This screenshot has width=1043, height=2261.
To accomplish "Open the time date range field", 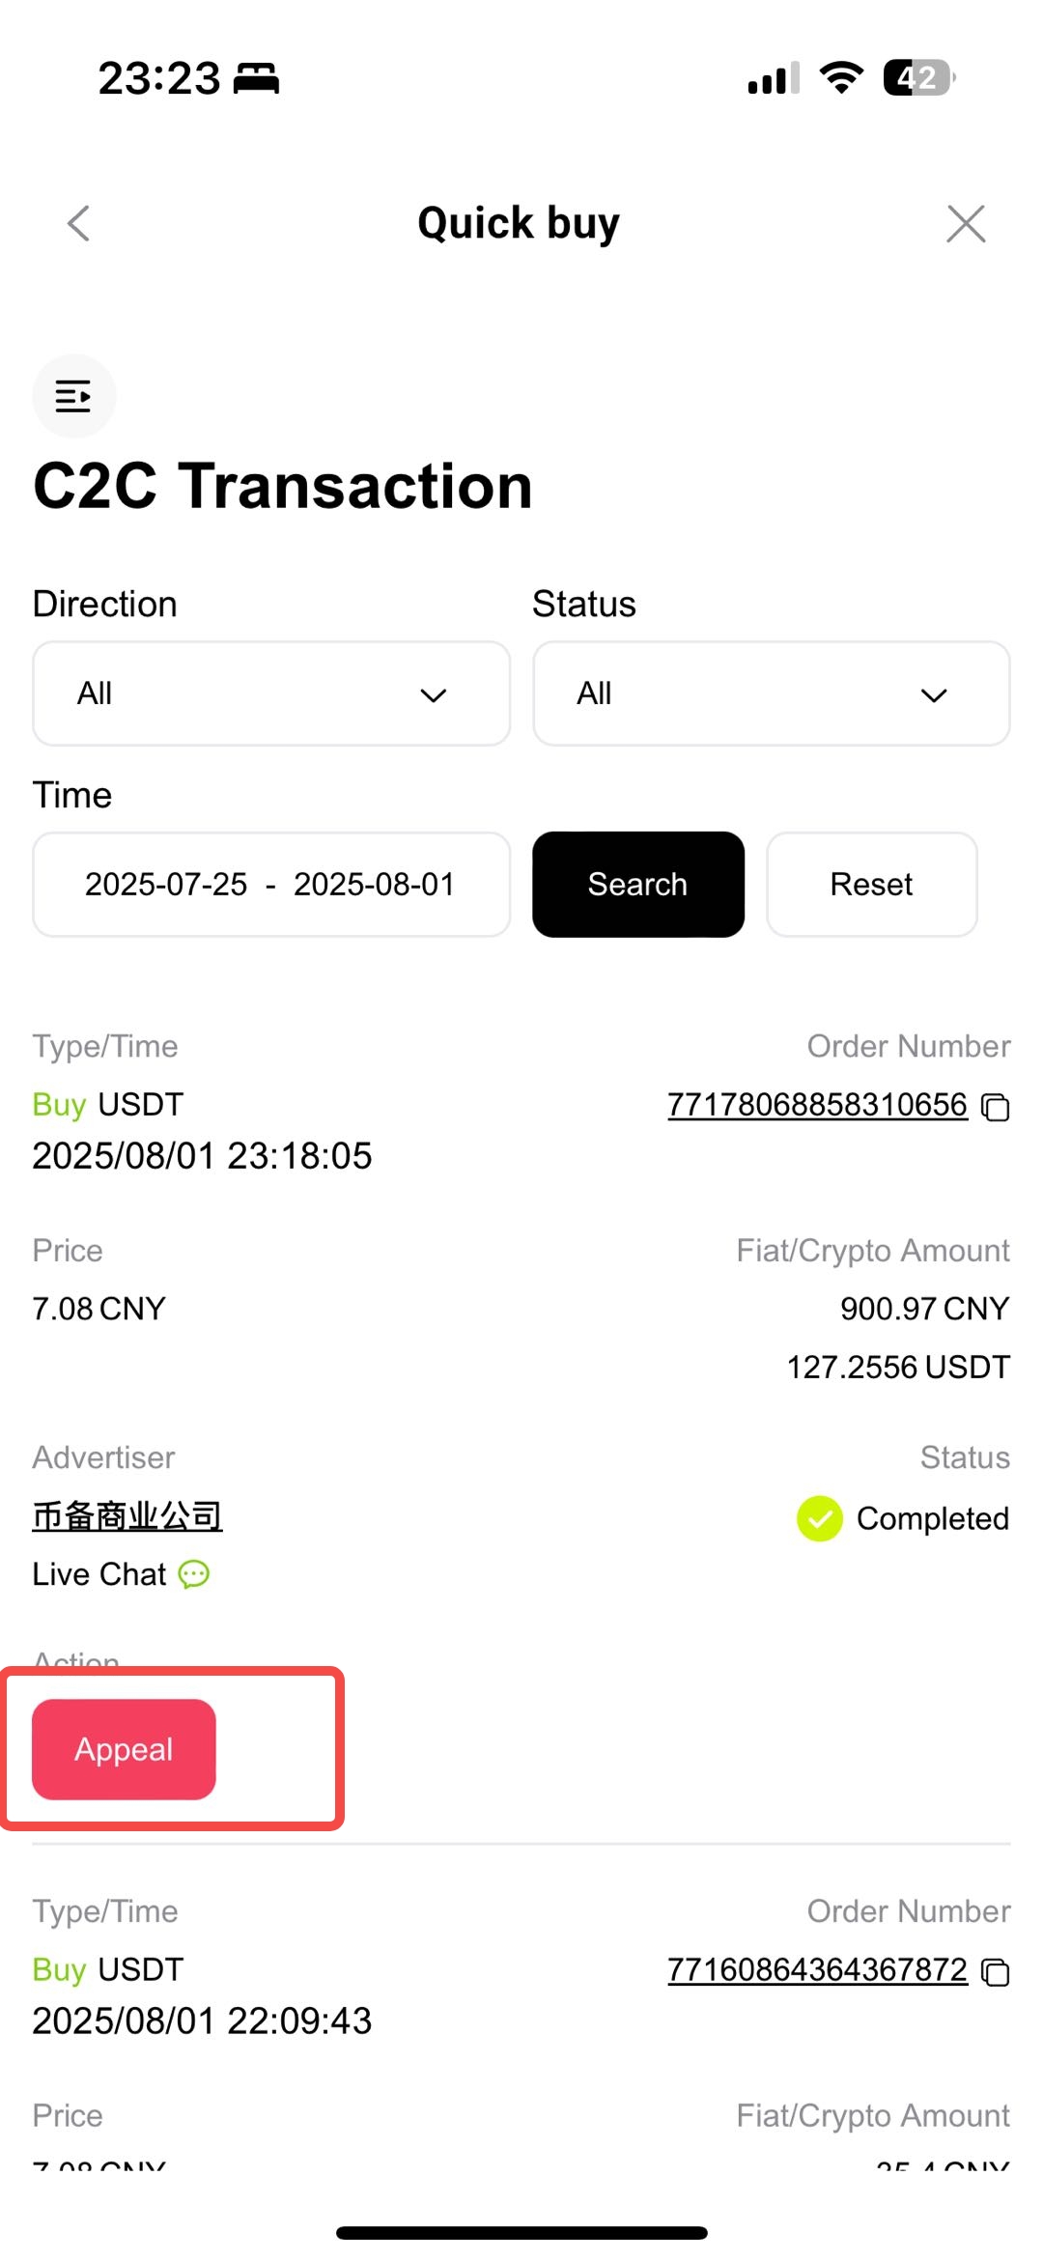I will click(x=271, y=885).
